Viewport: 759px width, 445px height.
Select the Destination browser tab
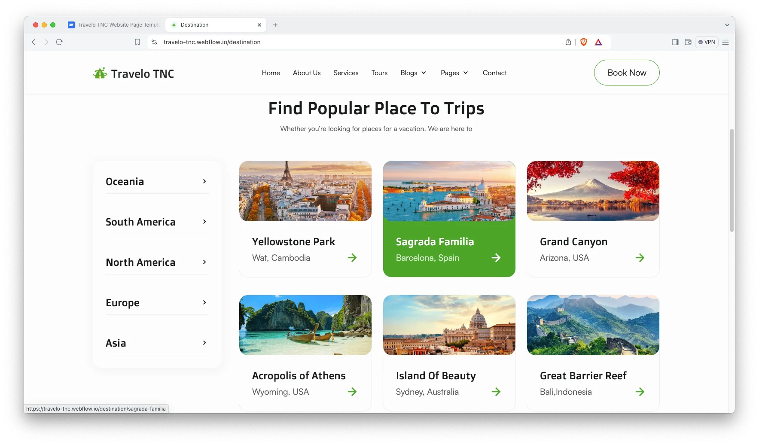coord(216,25)
